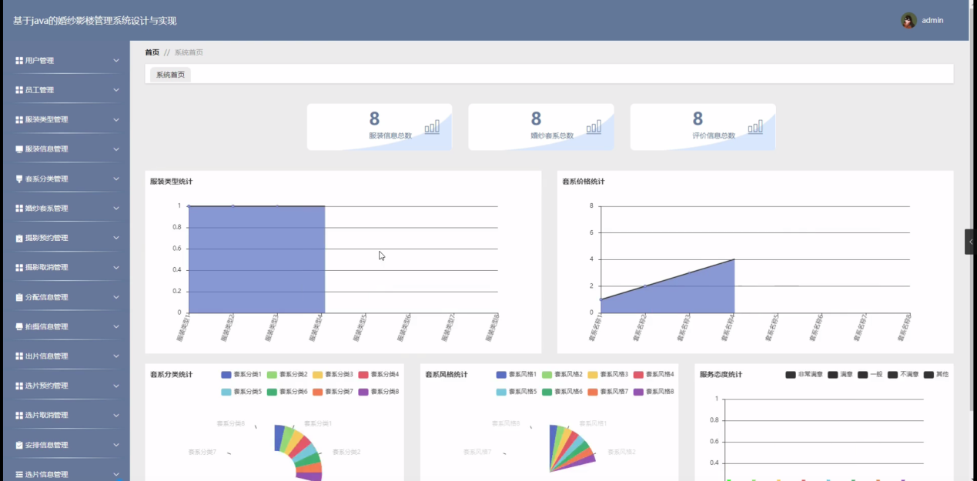This screenshot has height=481, width=977.
Task: Toggle 不满意 legend series
Action: pyautogui.click(x=903, y=374)
